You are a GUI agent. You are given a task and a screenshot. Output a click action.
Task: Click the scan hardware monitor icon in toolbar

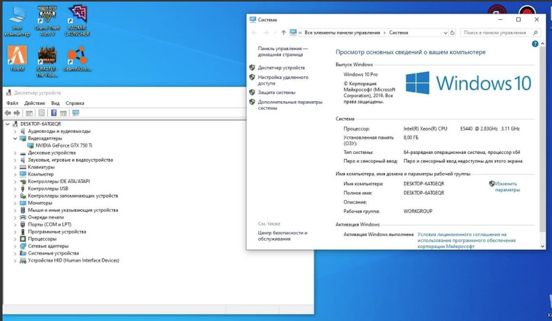click(x=75, y=113)
